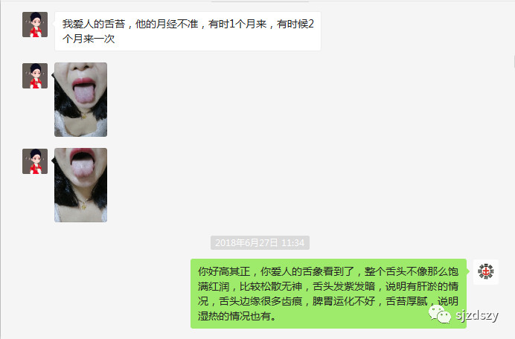Click the text 个月来一次 in first message

pyautogui.click(x=89, y=39)
